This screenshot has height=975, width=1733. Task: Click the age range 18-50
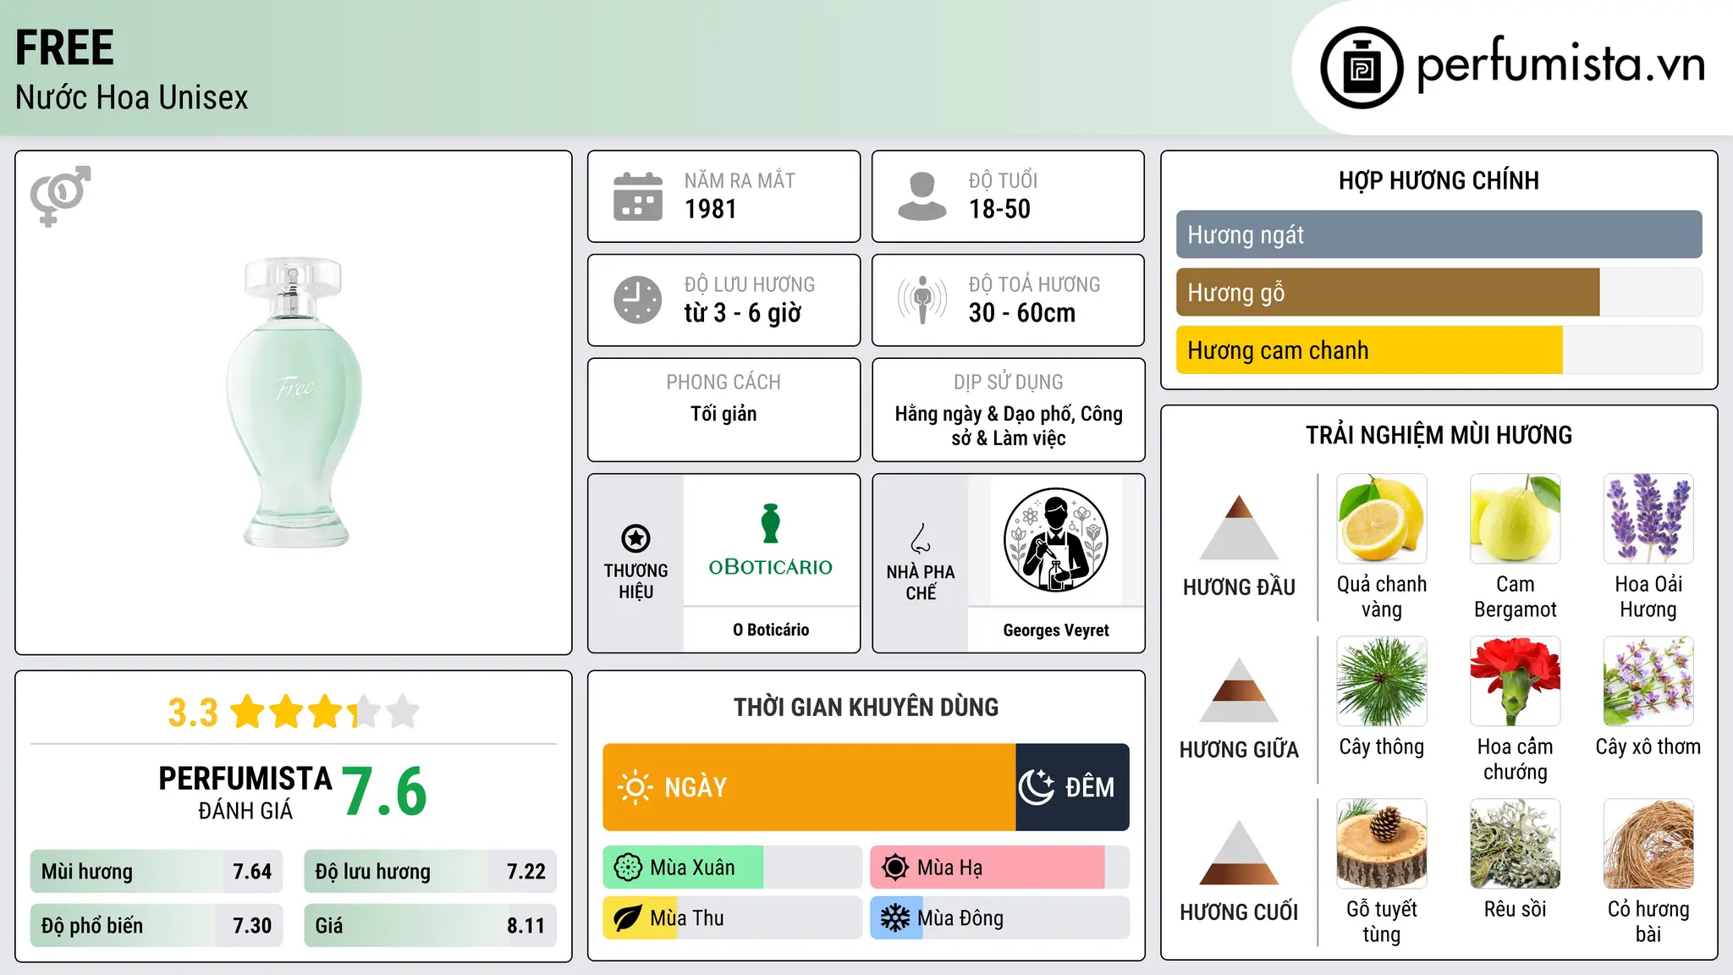pos(999,209)
